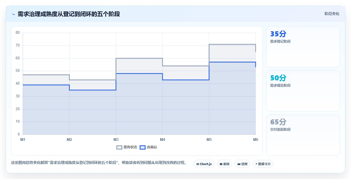Click the 50分 score value

pos(278,78)
